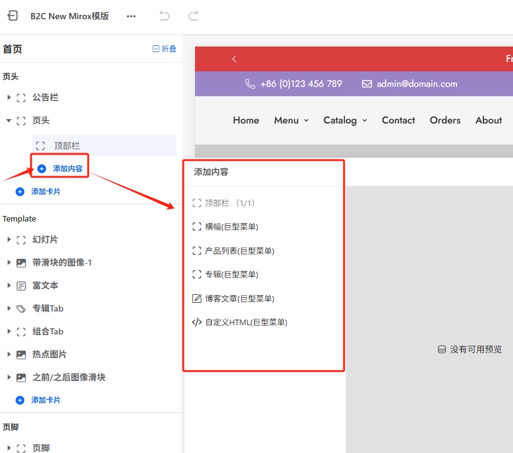The width and height of the screenshot is (513, 453).
Task: Click the phone icon in the top bar
Action: point(250,84)
